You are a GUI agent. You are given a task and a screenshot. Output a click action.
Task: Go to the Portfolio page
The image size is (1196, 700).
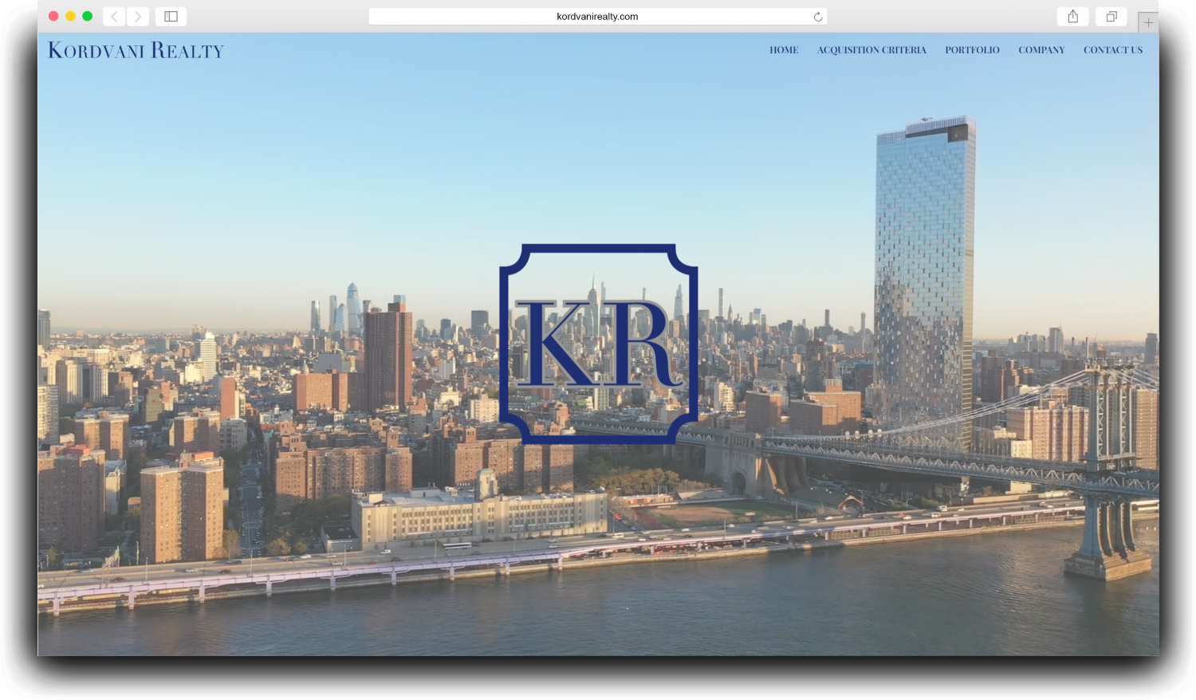point(972,50)
